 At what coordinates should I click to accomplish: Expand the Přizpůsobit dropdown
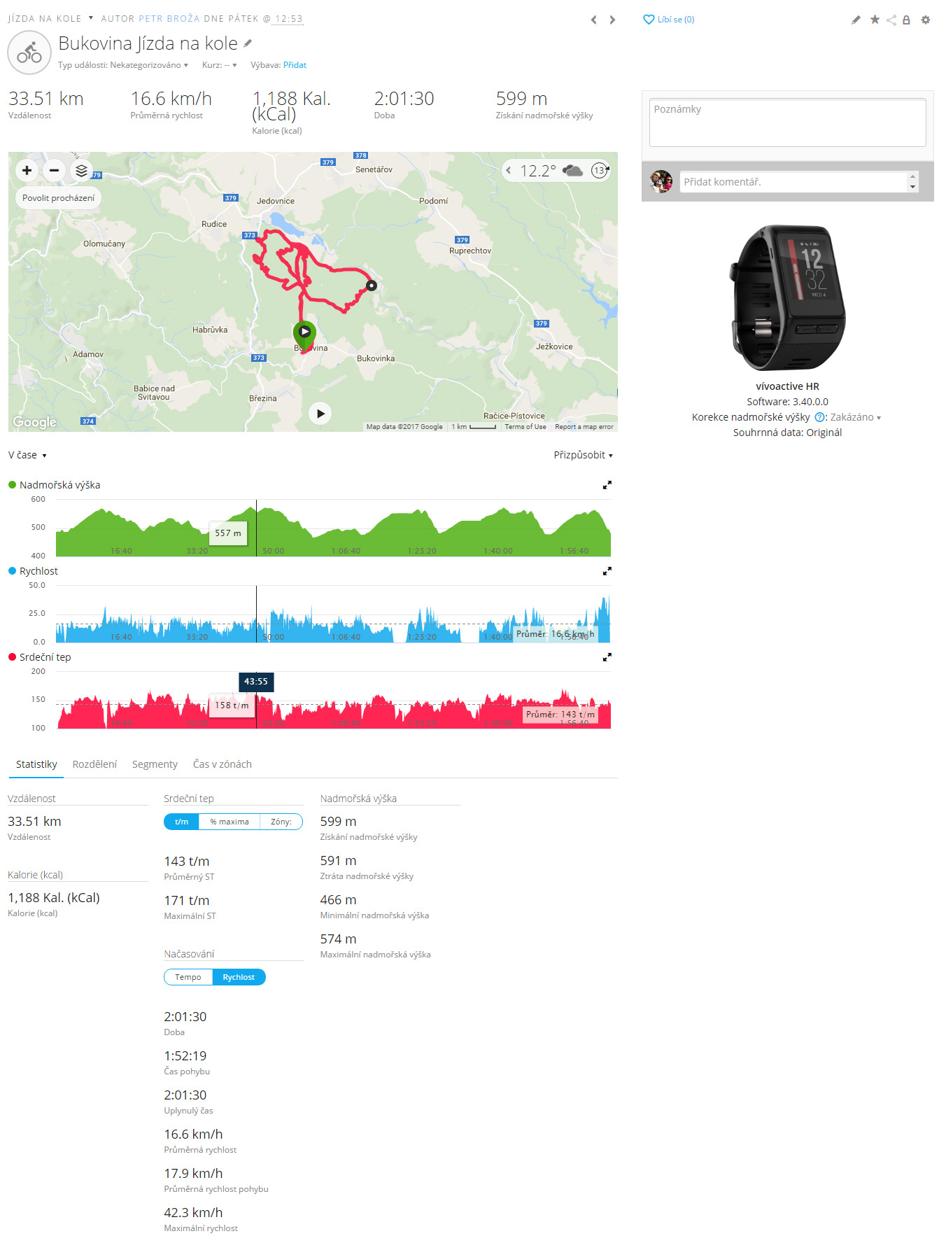(x=583, y=455)
